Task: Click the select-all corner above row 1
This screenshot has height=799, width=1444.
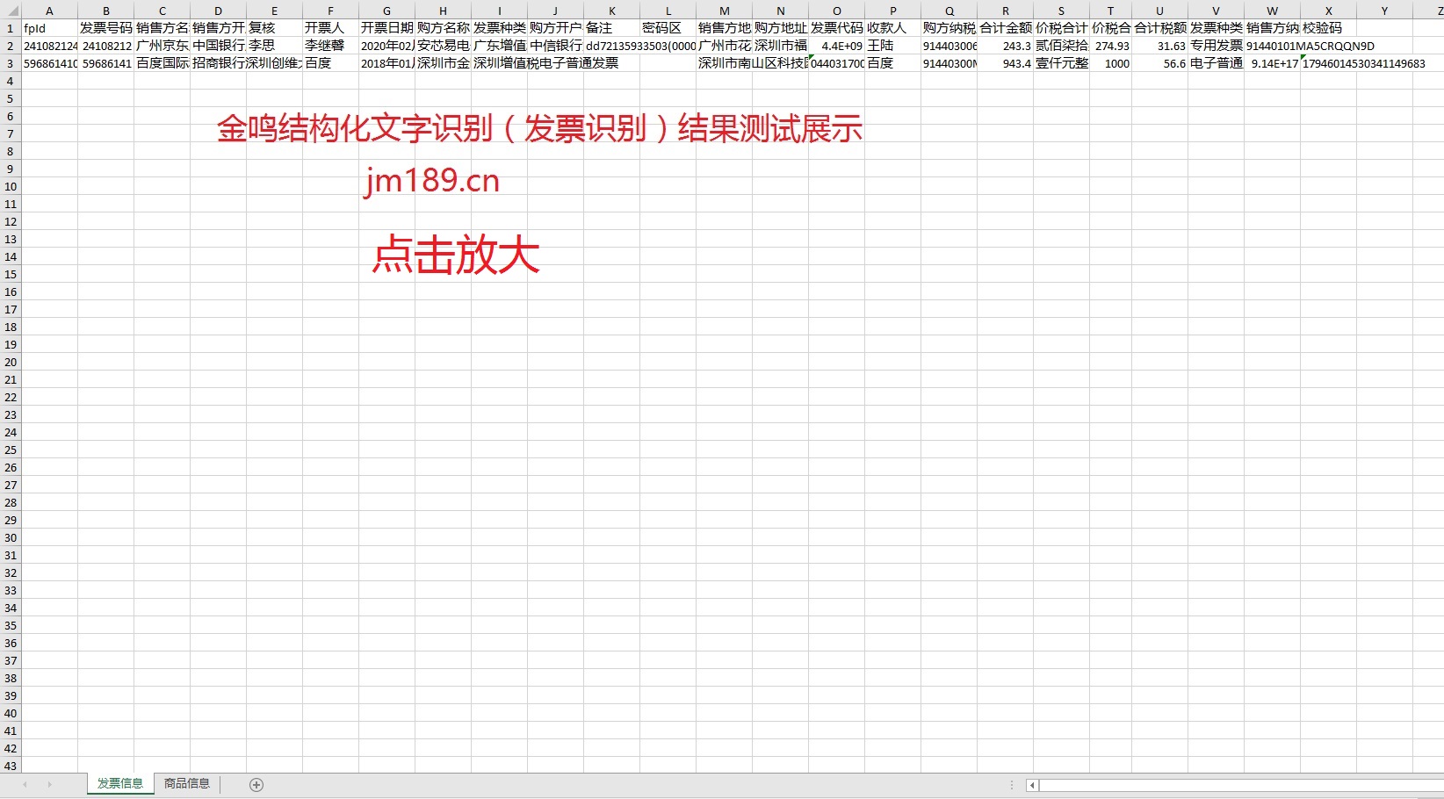Action: click(10, 11)
